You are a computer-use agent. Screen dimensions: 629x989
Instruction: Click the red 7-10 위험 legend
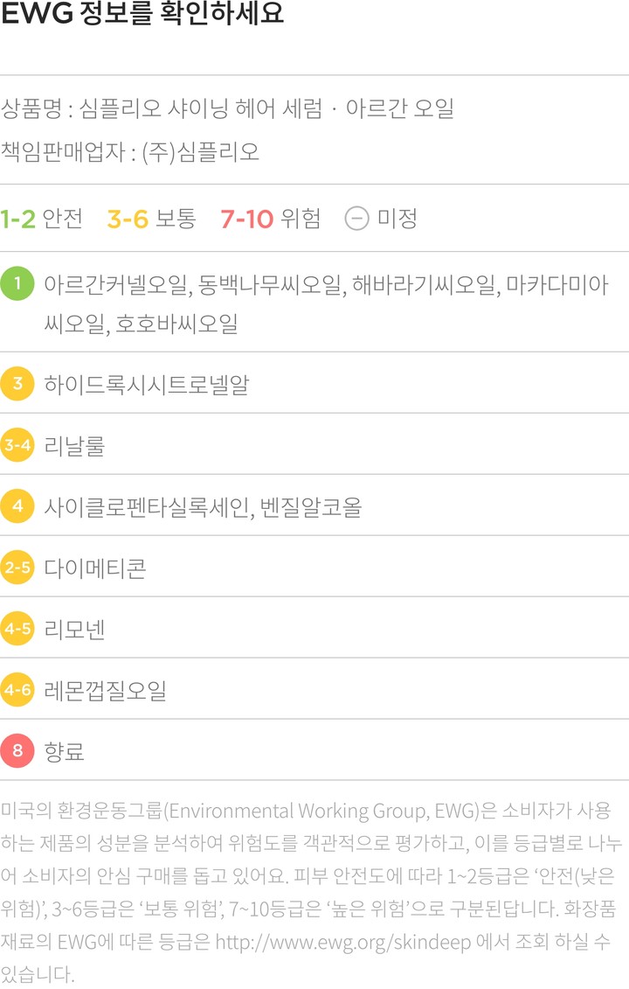[x=270, y=218]
